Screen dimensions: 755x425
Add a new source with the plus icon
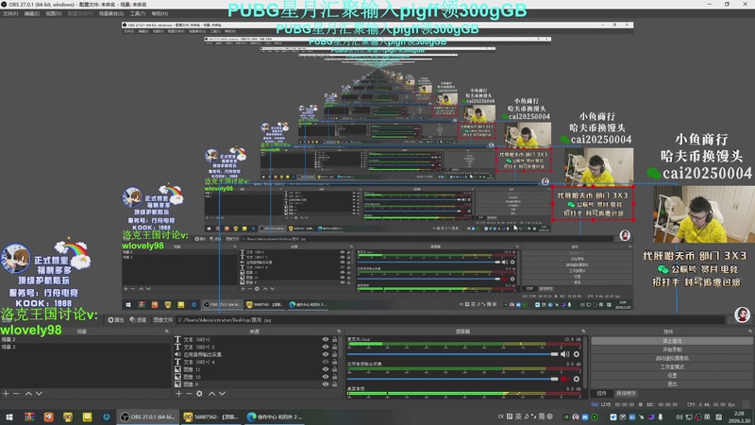pyautogui.click(x=178, y=394)
